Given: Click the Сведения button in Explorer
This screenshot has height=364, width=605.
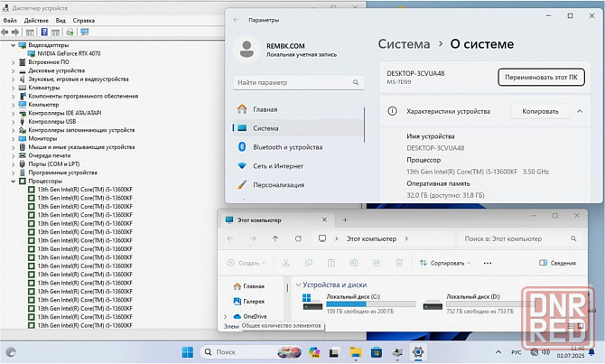Looking at the screenshot, I should tap(557, 263).
